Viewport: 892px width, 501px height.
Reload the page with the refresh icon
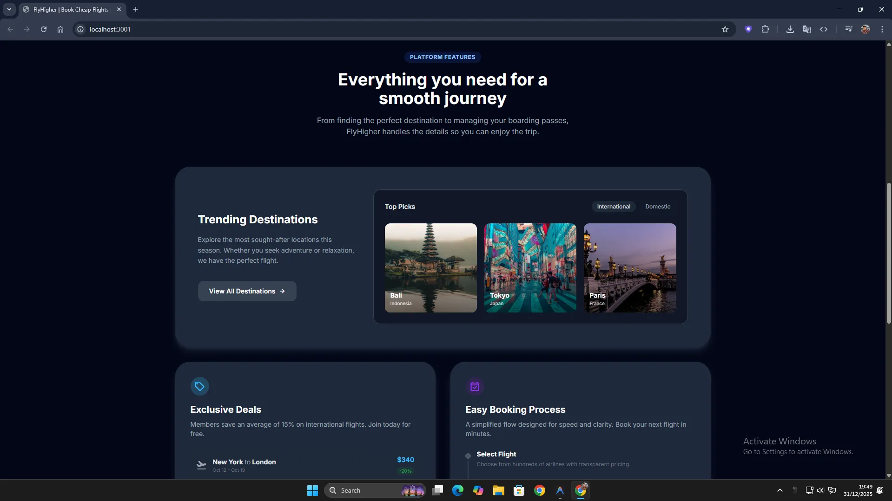[x=44, y=29]
